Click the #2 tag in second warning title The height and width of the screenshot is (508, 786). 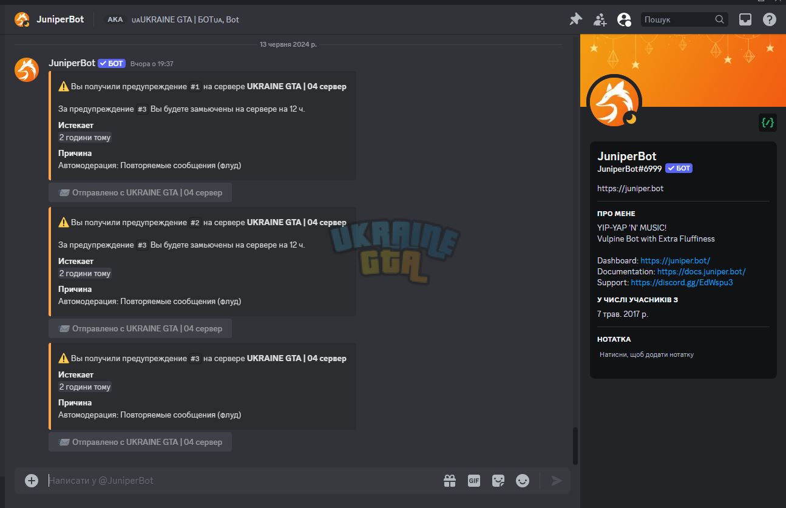195,223
